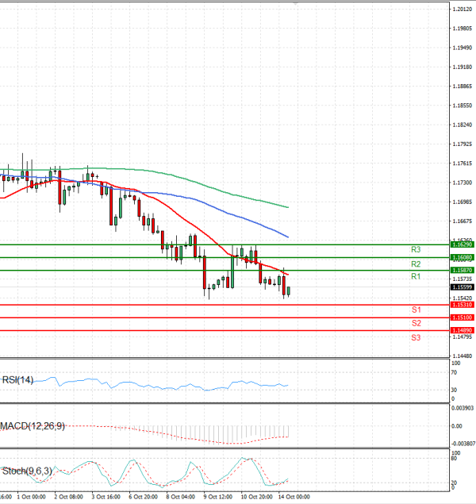The height and width of the screenshot is (504, 476).
Task: Click the R3 resistance label
Action: coord(415,250)
